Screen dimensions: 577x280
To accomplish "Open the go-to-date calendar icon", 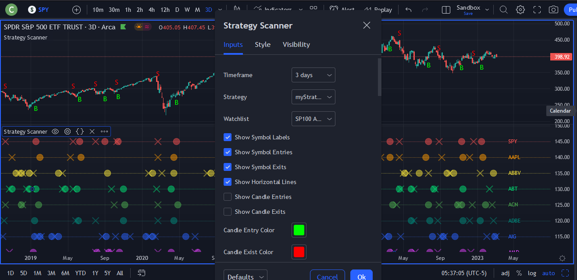I will 141,273.
